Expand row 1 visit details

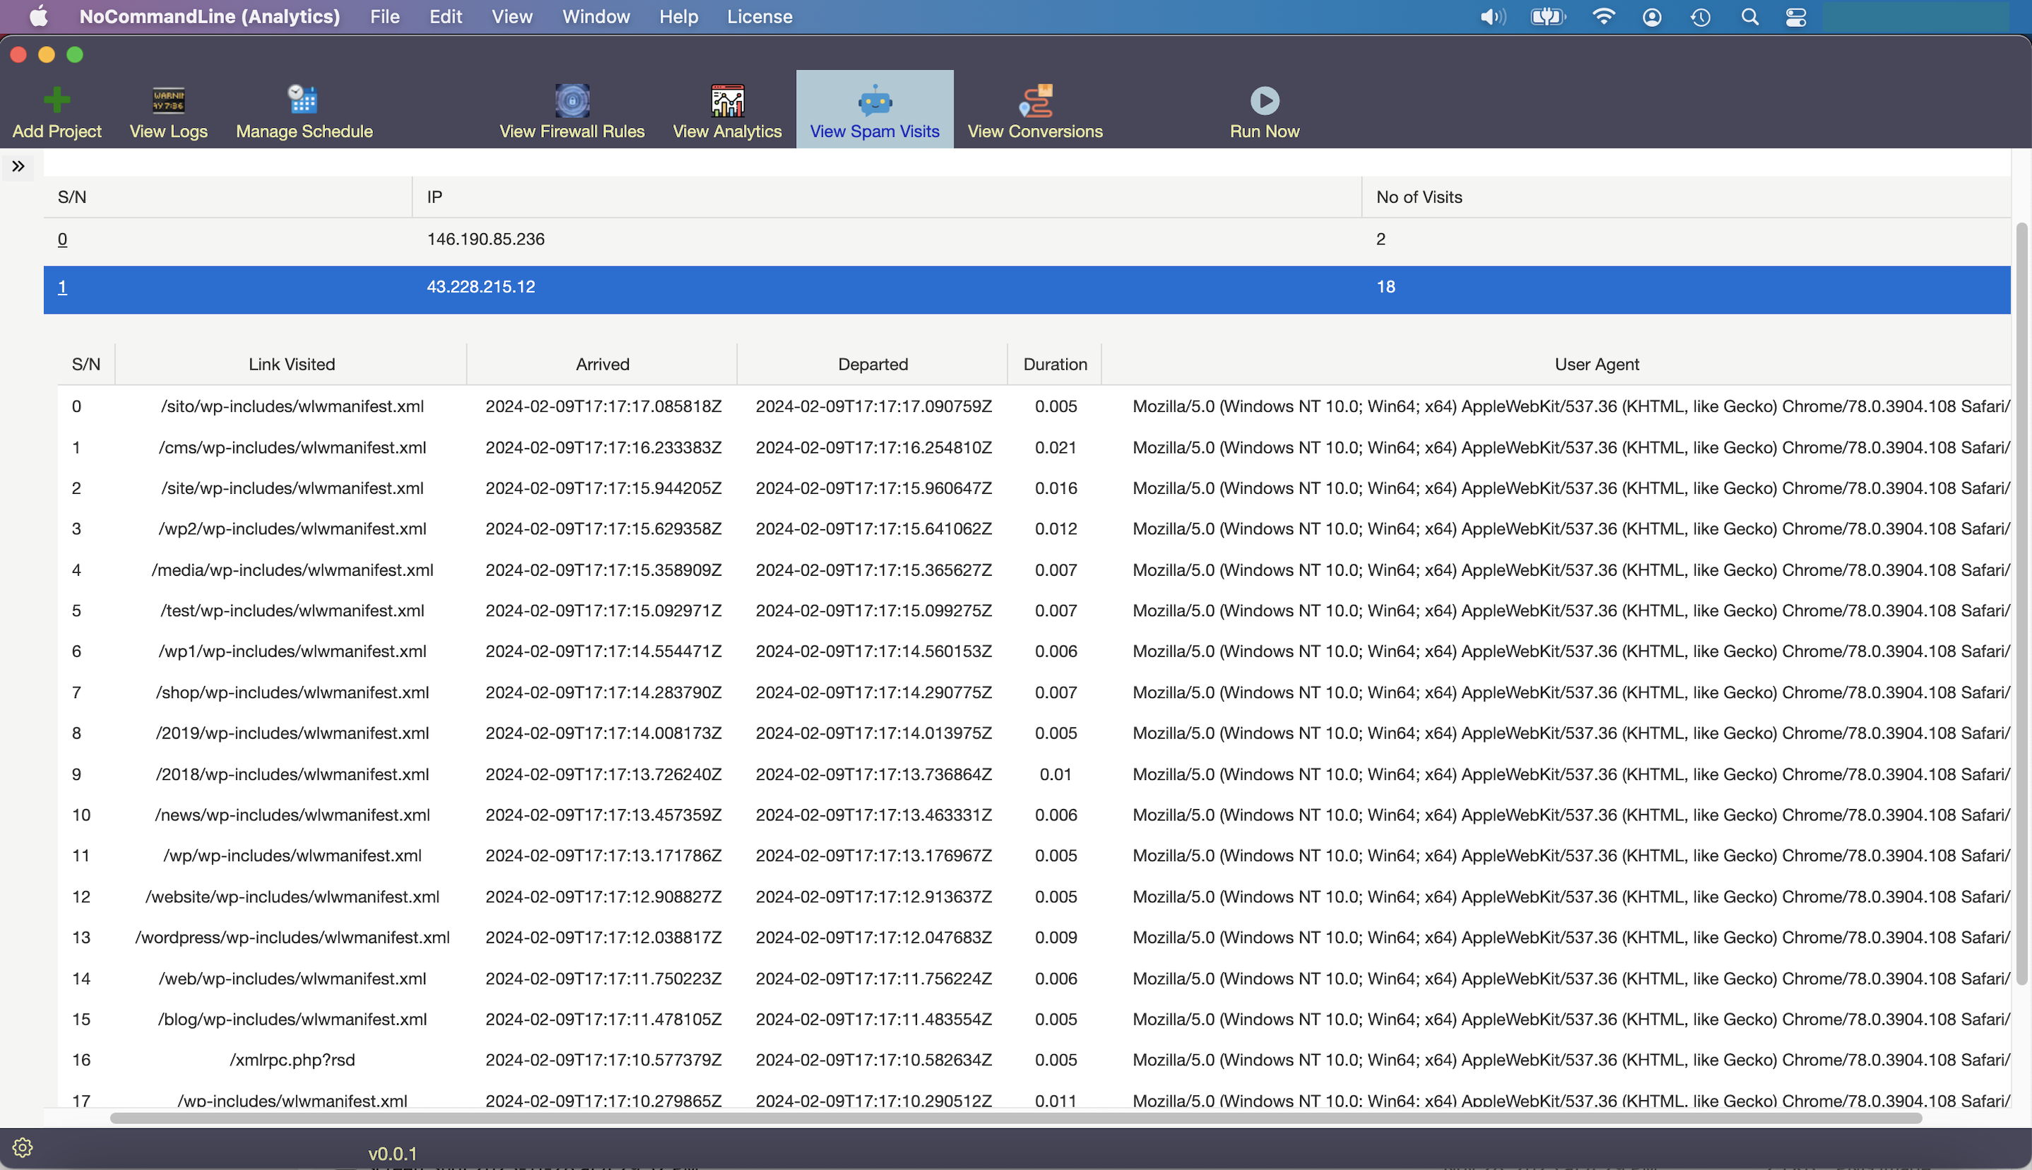tap(63, 286)
